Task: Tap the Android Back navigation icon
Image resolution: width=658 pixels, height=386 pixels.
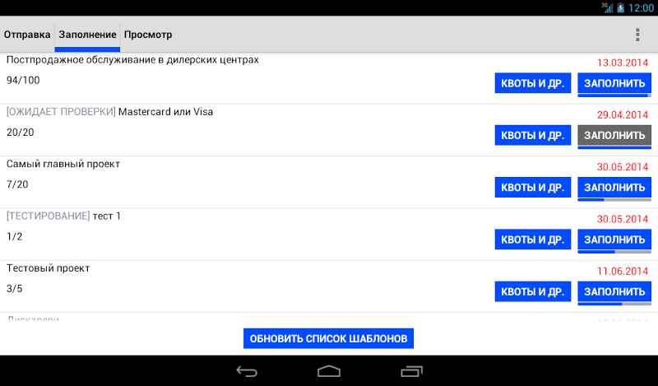Action: [x=247, y=371]
